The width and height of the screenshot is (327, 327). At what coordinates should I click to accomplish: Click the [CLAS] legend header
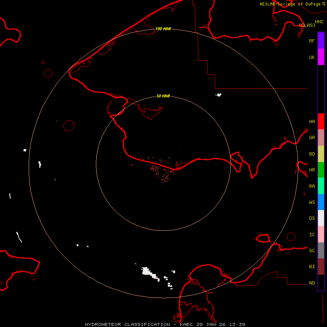tap(307, 25)
